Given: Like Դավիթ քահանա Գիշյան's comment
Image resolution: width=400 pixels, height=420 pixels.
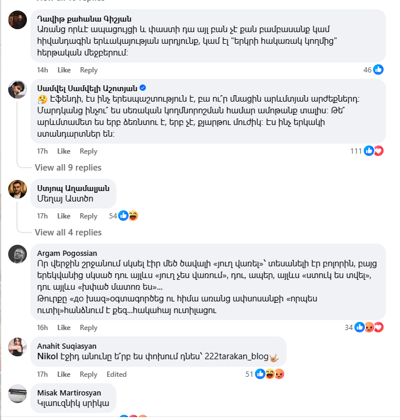Looking at the screenshot, I should tap(64, 70).
